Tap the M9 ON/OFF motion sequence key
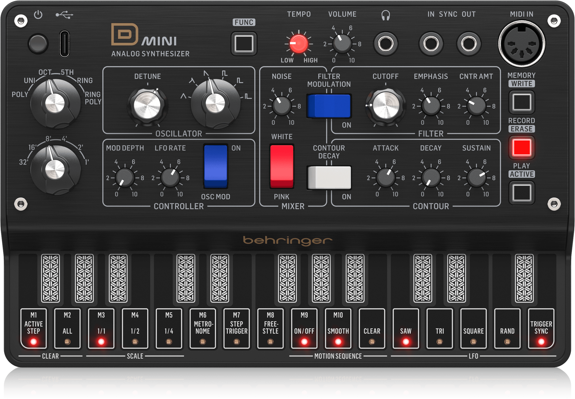This screenshot has height=399, width=575. click(304, 328)
